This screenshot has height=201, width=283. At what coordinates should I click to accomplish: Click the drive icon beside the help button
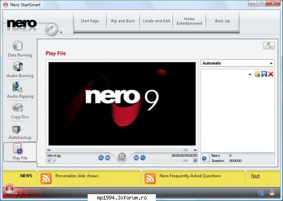272,193
